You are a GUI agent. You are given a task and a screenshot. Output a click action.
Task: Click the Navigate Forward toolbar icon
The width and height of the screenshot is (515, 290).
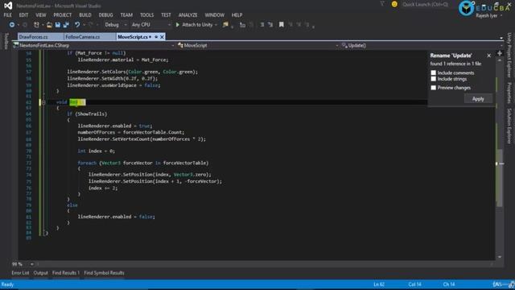[x=25, y=25]
